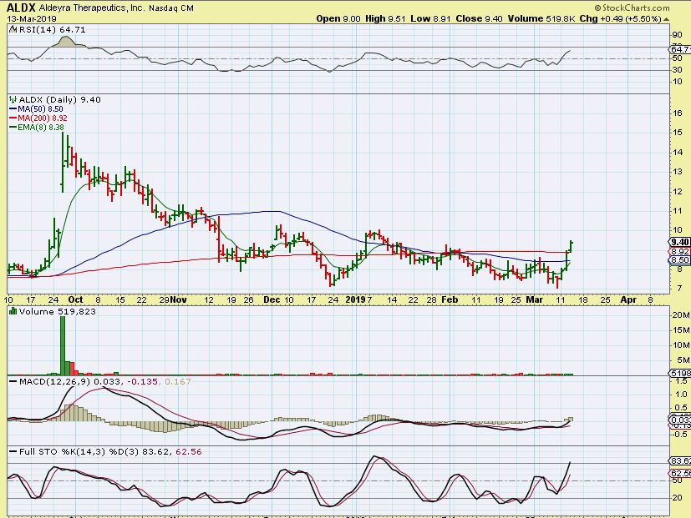
Task: Click the red MA(200) legend marker
Action: (x=11, y=118)
